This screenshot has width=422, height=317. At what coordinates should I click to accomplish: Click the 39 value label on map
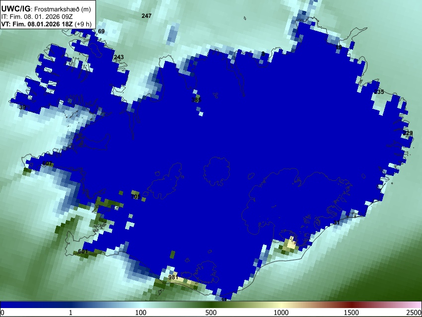[22, 107]
